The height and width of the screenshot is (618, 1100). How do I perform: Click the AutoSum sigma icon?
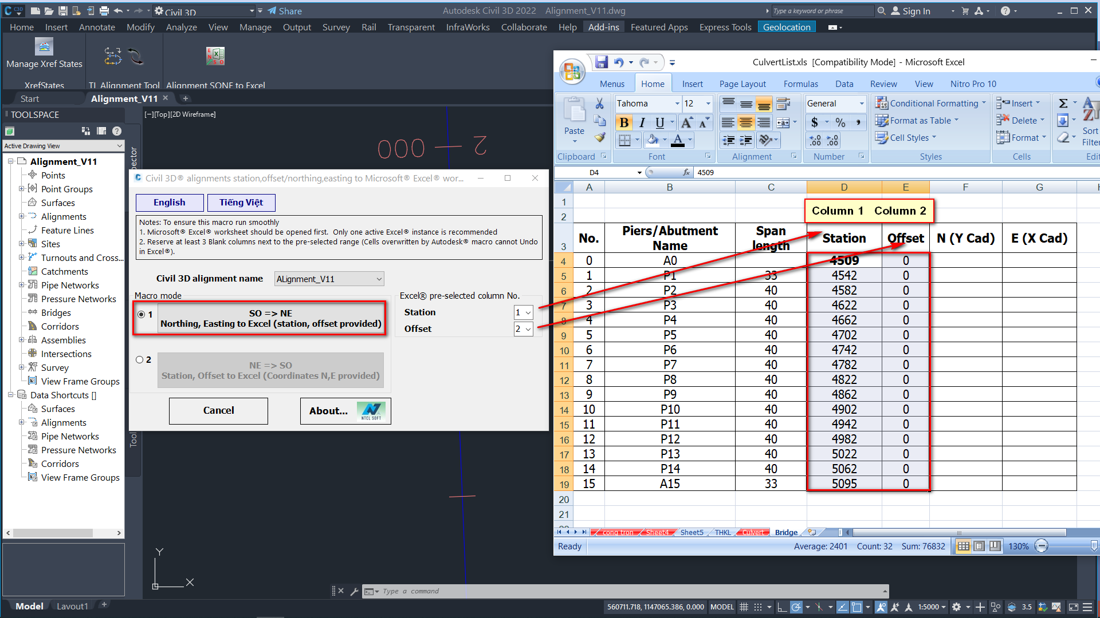(1063, 104)
